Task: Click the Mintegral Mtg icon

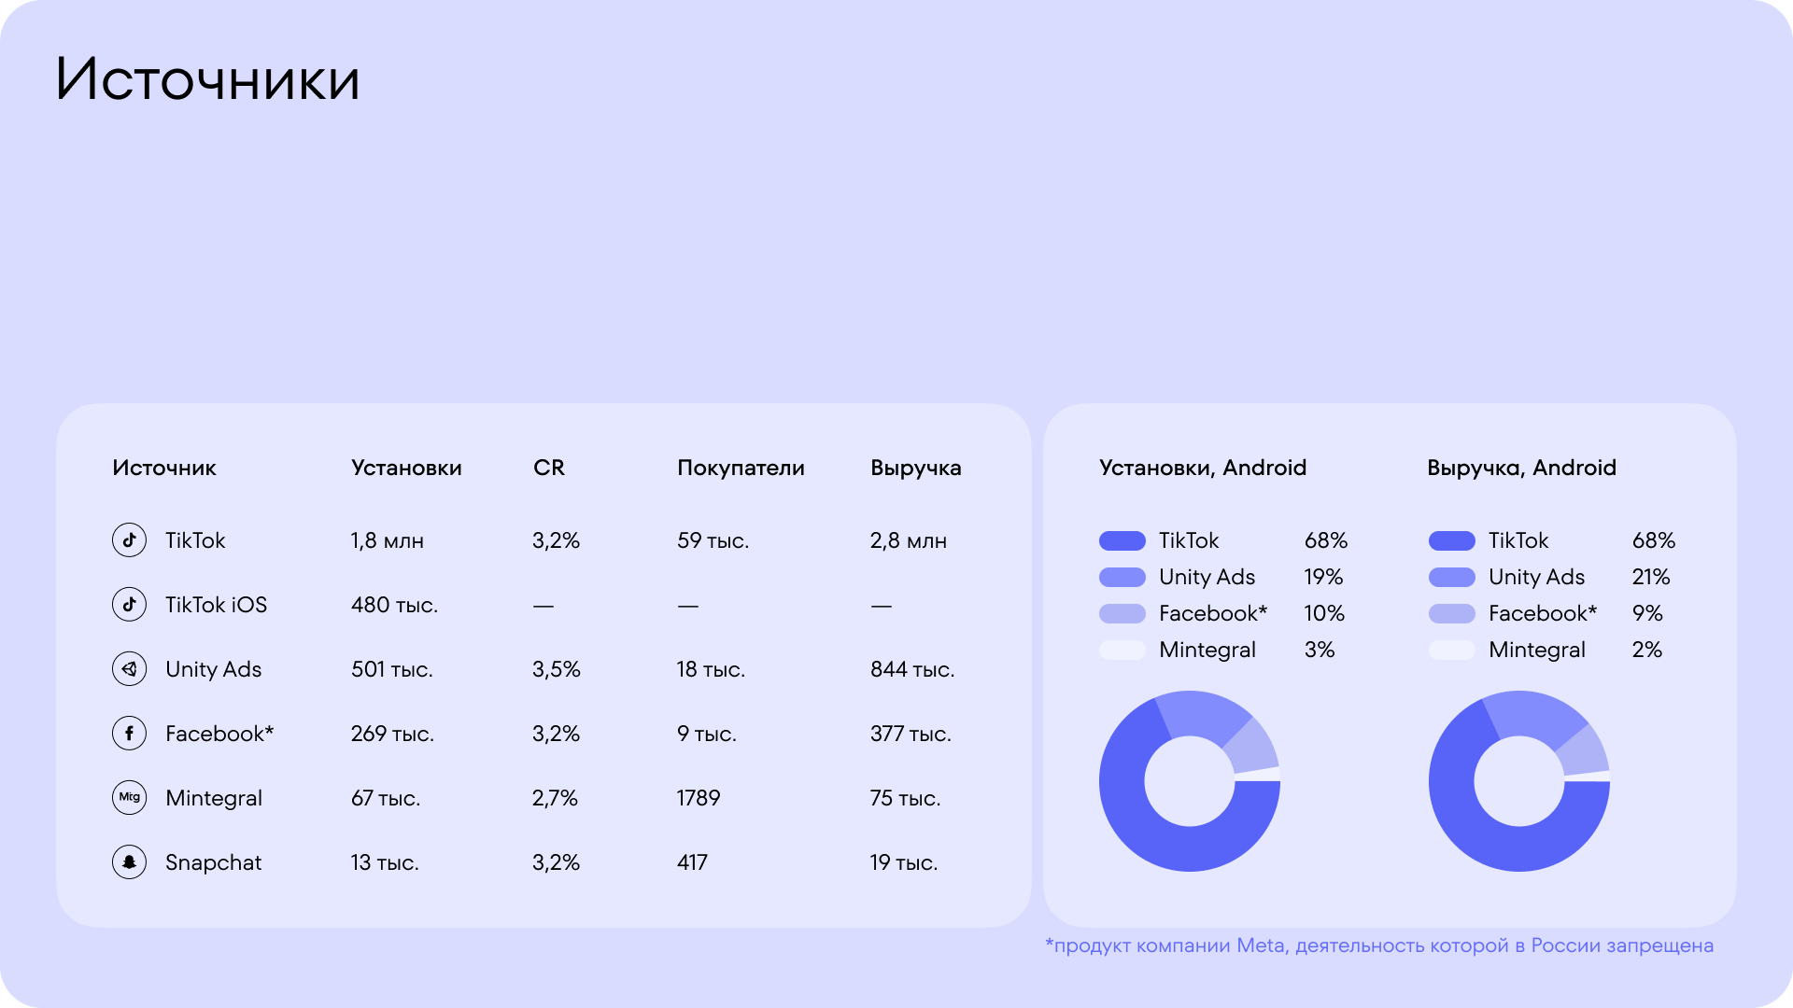Action: click(130, 798)
